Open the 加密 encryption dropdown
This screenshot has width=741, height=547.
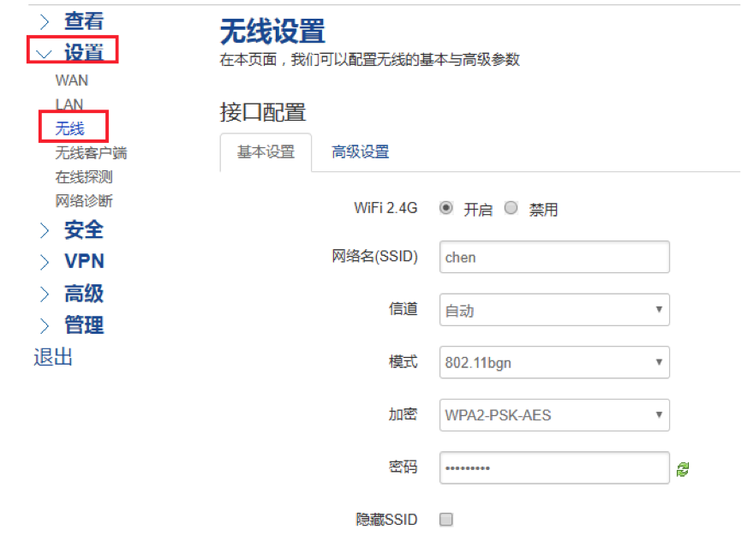[x=553, y=414]
